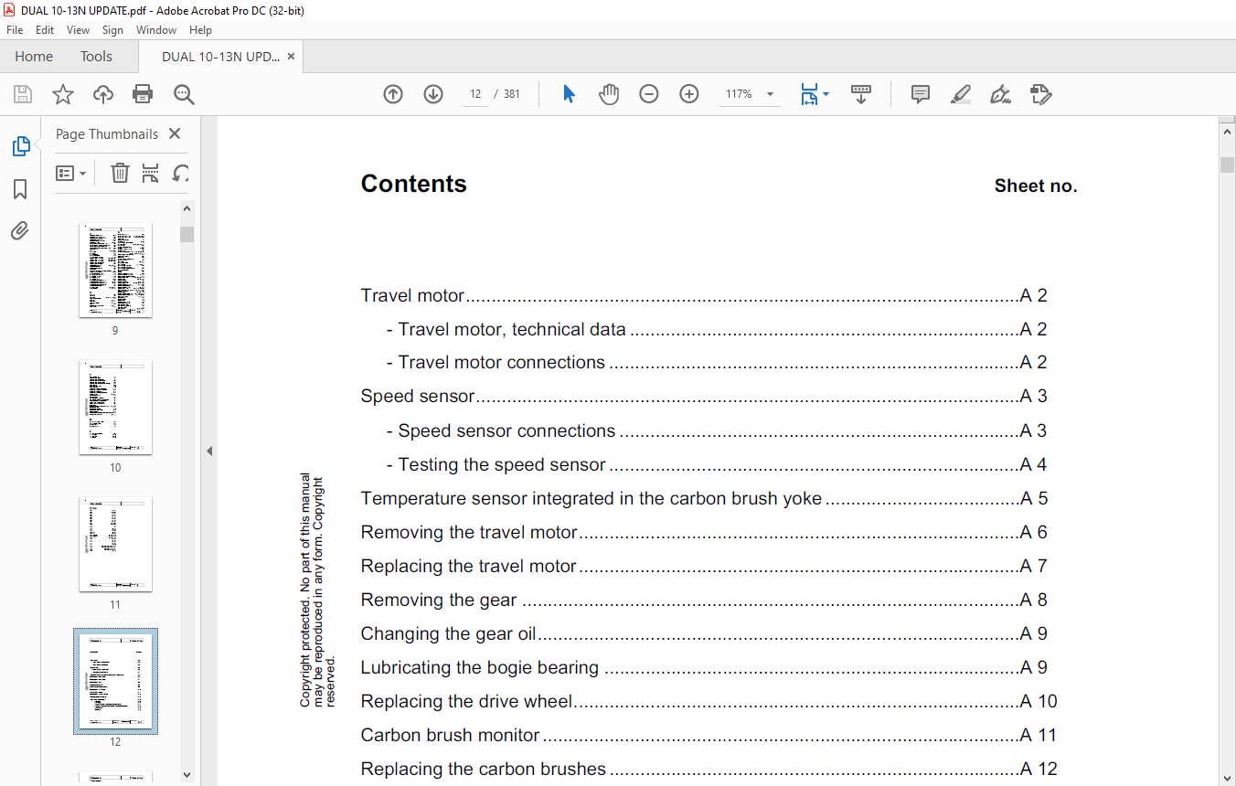
Task: Select page 10 thumbnail
Action: (x=115, y=408)
